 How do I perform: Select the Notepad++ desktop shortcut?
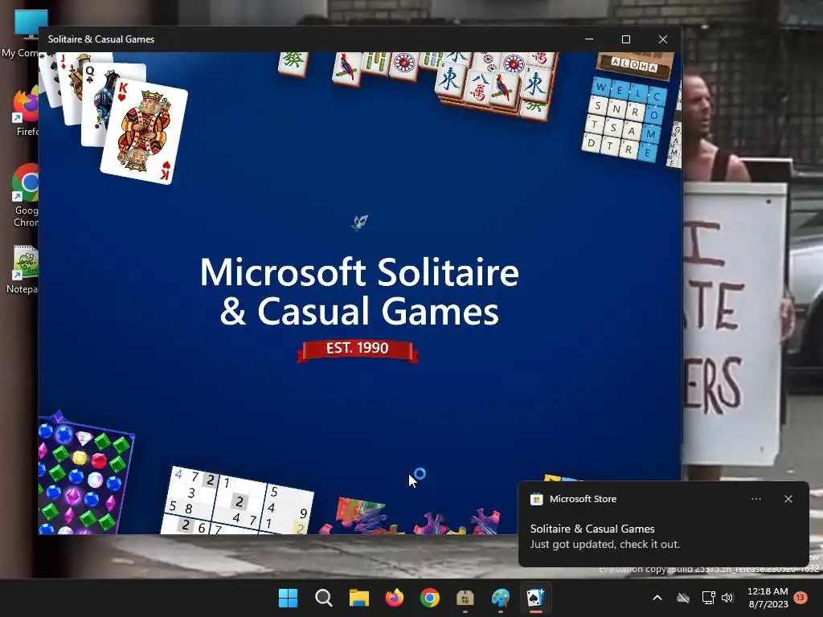[22, 269]
